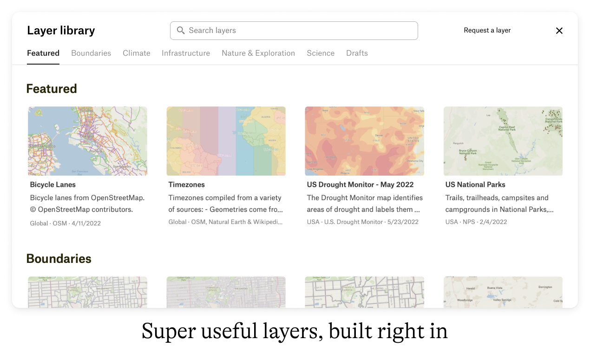Open the Boundaries thumbnail showing Valley Springs
590x353 pixels.
click(x=503, y=292)
